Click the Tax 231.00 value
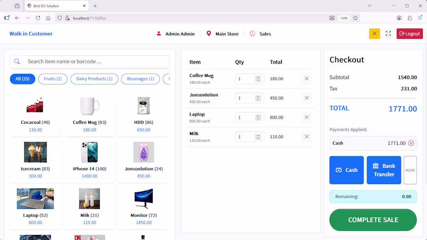This screenshot has width=427, height=240. pos(409,89)
